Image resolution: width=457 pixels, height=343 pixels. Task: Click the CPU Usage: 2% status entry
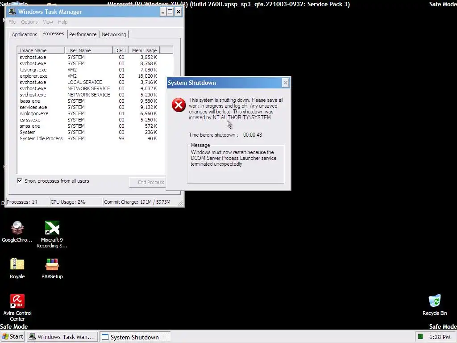[75, 202]
